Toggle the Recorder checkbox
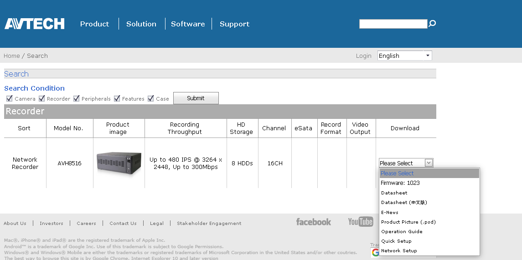Viewport: 522px width, 260px height. pyautogui.click(x=41, y=98)
